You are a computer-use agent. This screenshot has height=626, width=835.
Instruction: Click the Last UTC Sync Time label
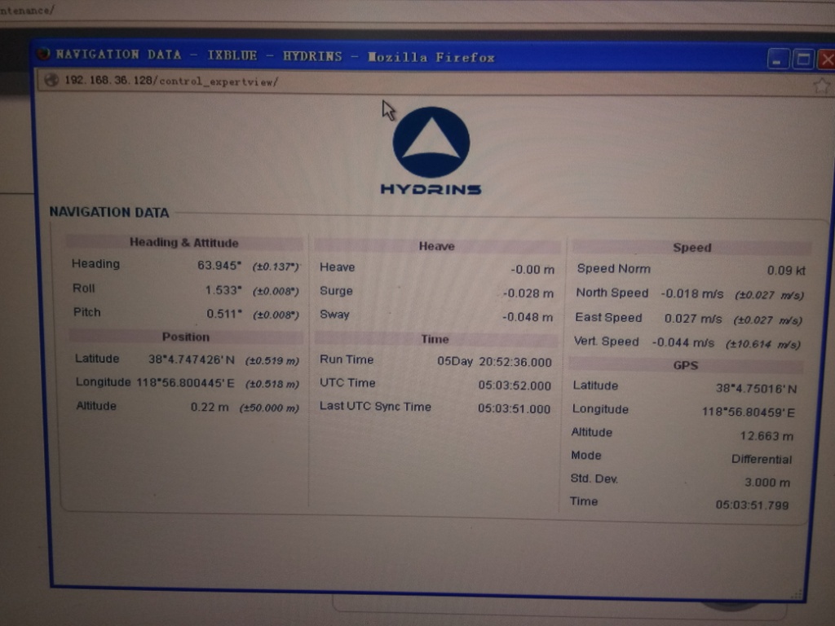click(376, 406)
